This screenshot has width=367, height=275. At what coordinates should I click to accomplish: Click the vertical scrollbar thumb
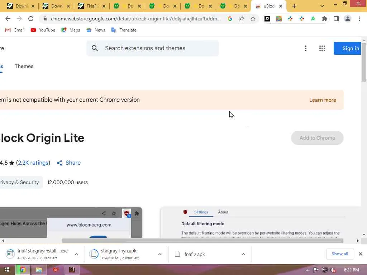(364, 62)
